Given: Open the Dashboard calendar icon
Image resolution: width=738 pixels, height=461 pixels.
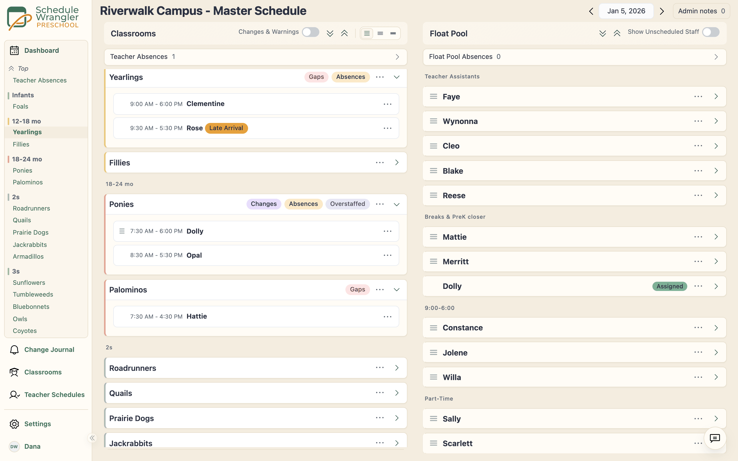Looking at the screenshot, I should pos(14,50).
